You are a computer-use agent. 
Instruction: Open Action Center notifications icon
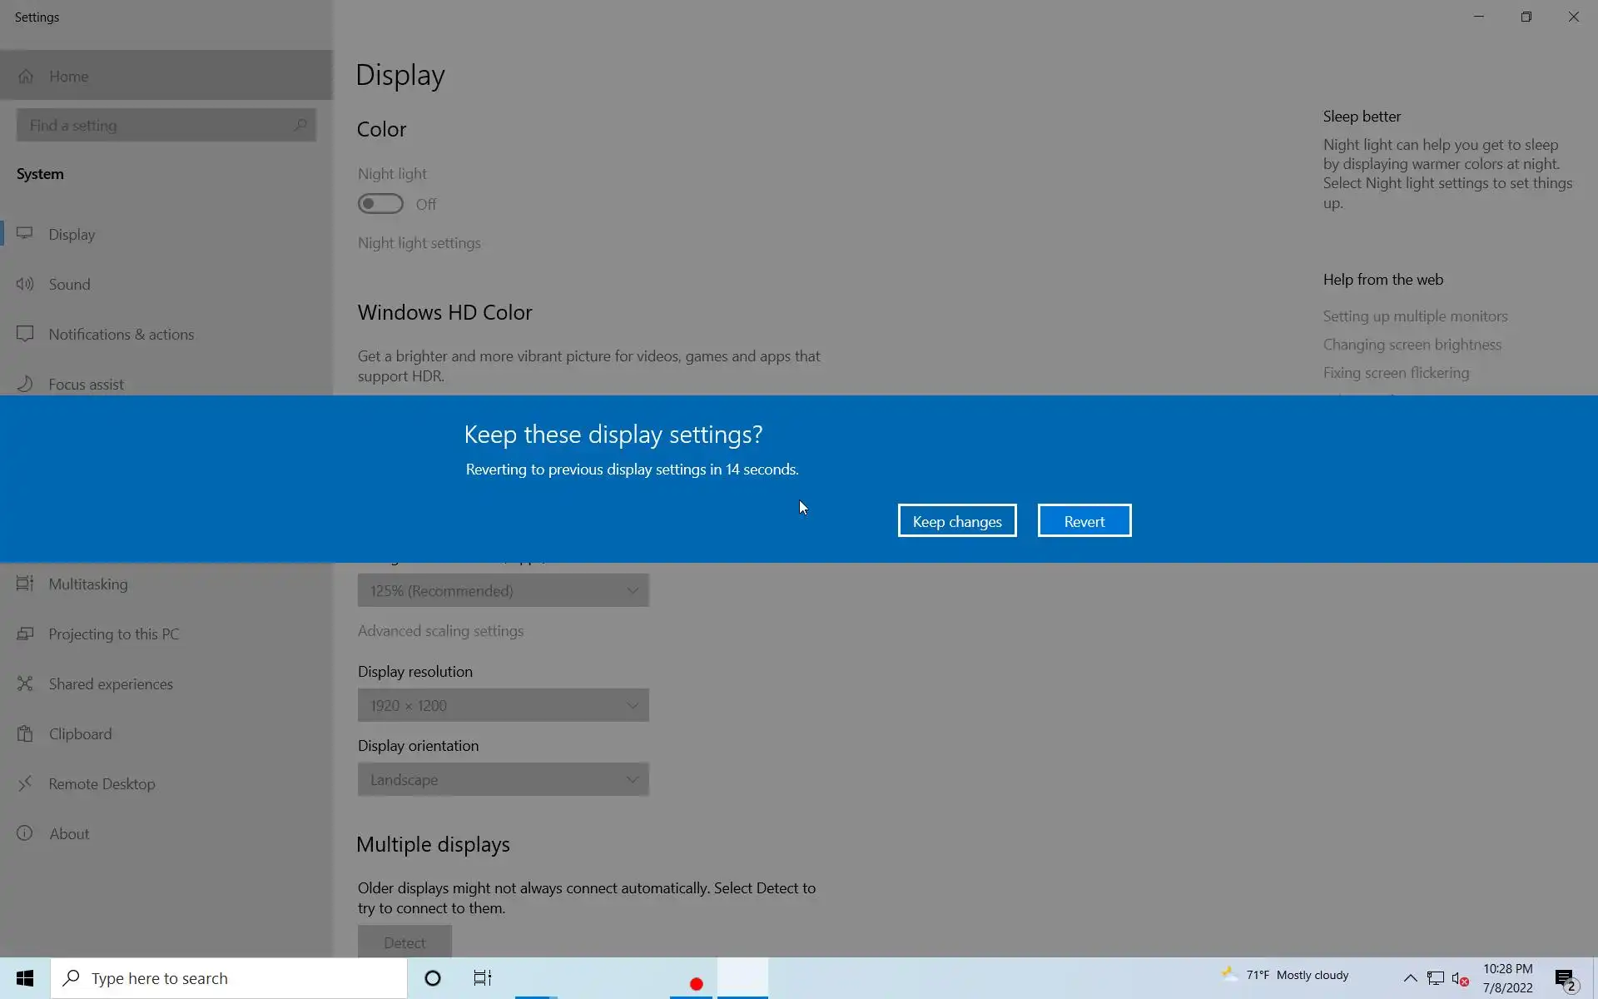click(x=1565, y=978)
